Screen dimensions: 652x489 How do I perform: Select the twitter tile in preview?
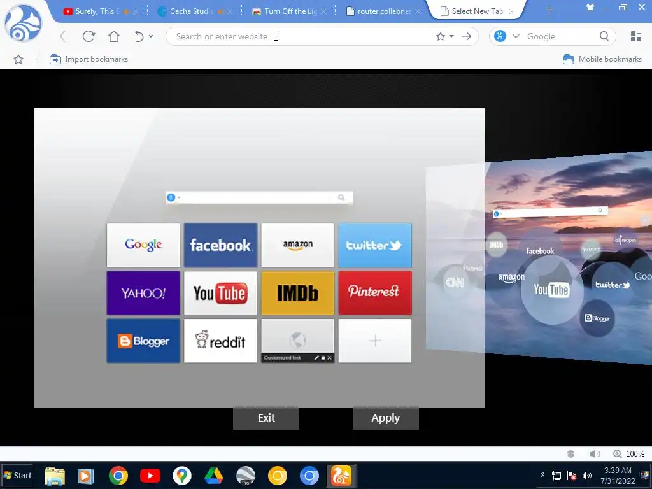[375, 245]
